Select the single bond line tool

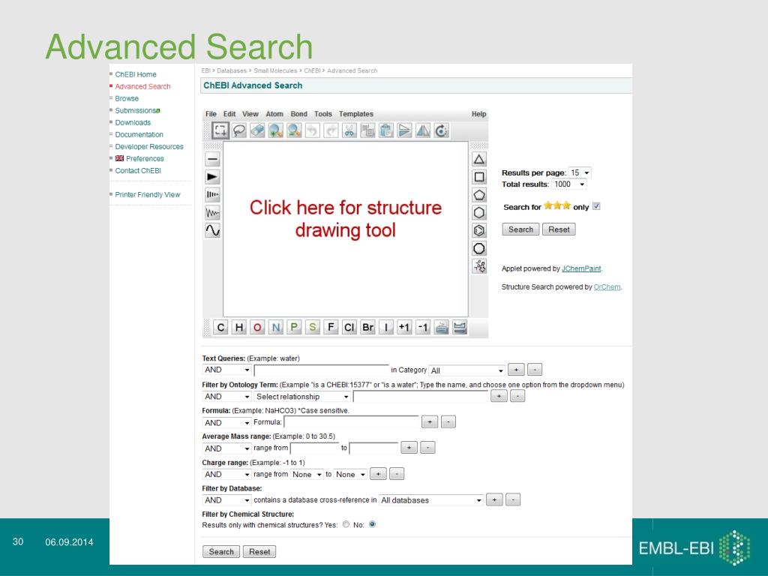(212, 159)
